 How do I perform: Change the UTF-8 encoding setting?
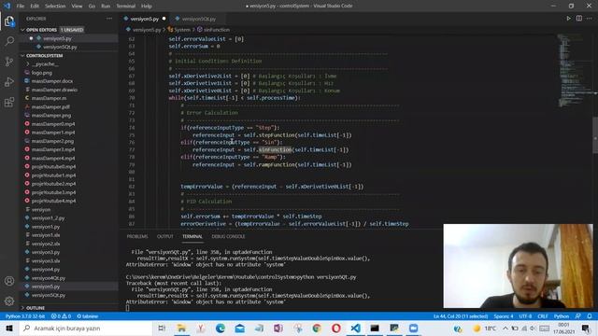pyautogui.click(x=525, y=316)
